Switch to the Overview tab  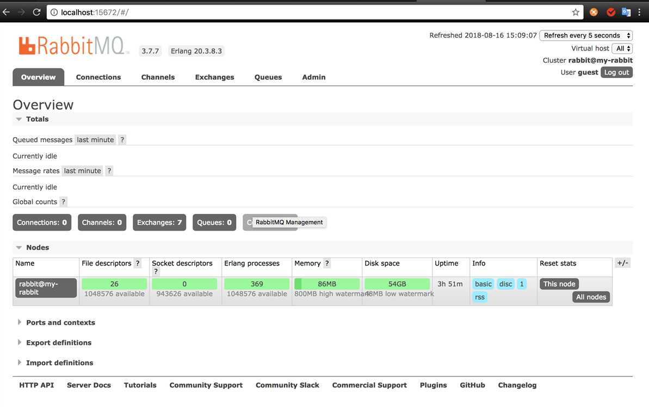(39, 77)
